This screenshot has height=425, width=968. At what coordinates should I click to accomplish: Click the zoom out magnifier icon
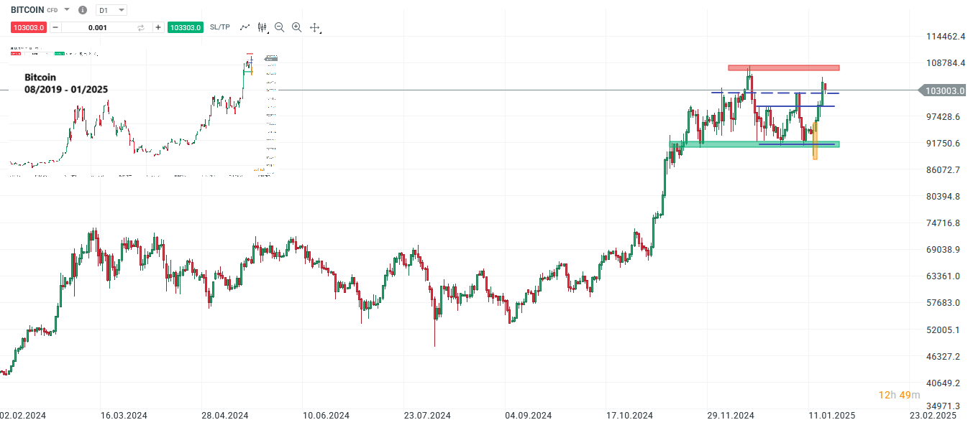click(279, 26)
